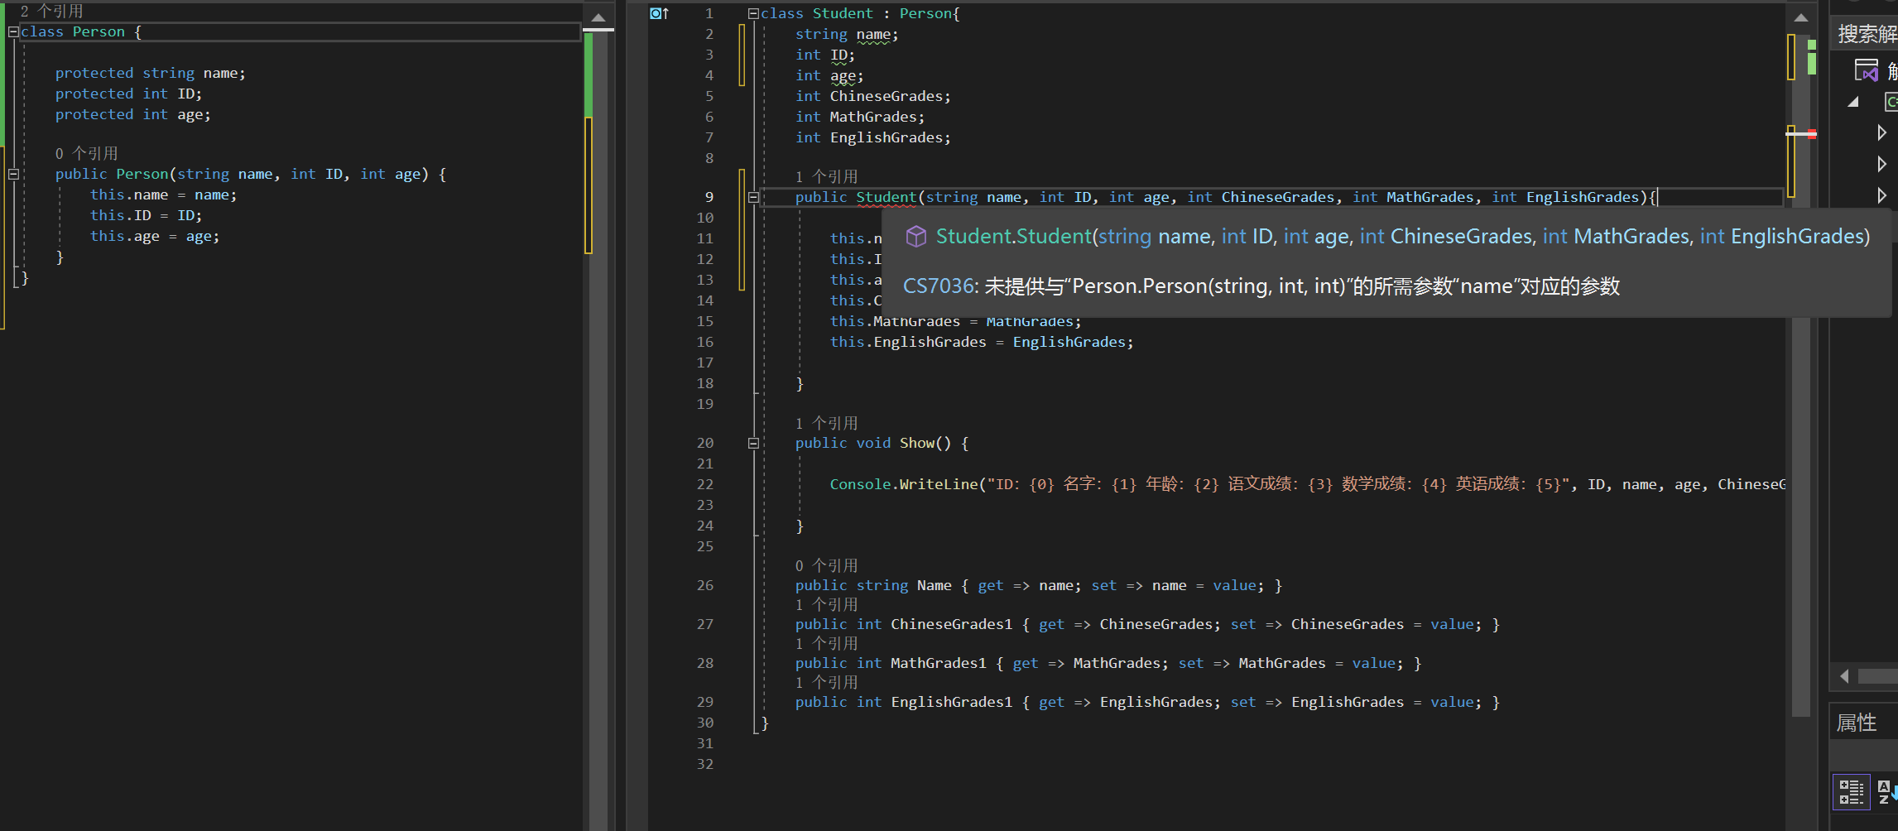Screen dimensions: 1898x831
Task: Open the '1 个引用' CodeLens above EnglishGrades1 property
Action: [x=826, y=683]
